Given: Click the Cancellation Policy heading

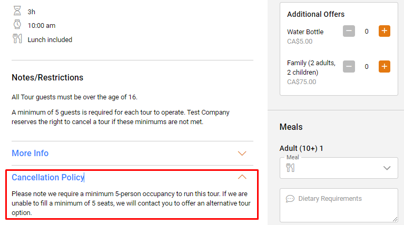Looking at the screenshot, I should (48, 178).
